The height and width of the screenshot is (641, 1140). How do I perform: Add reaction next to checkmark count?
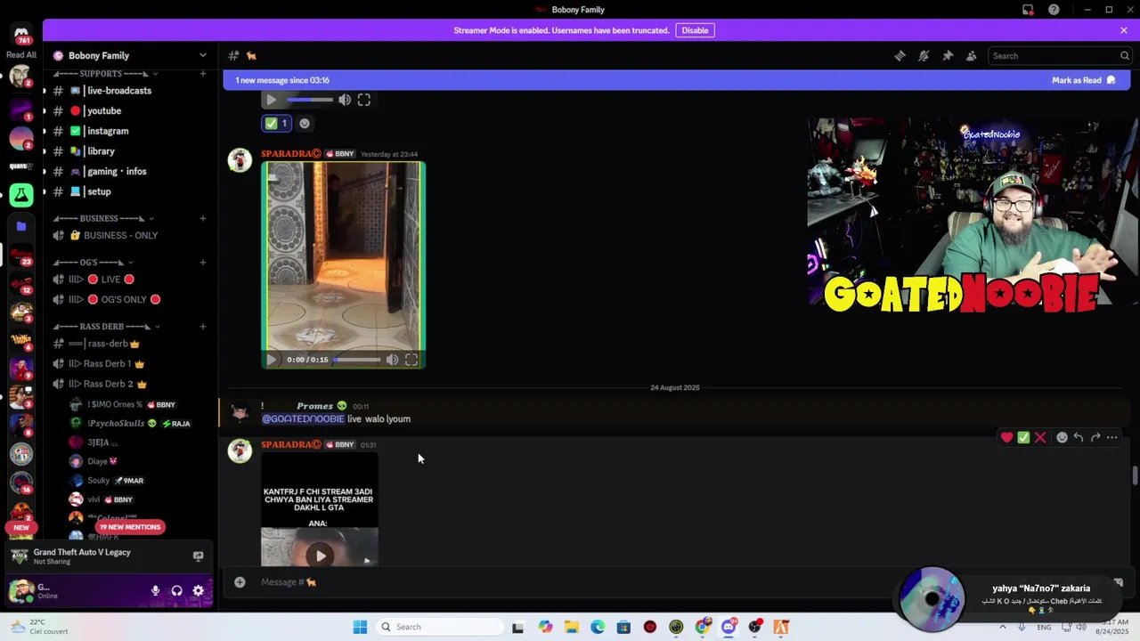click(x=305, y=124)
